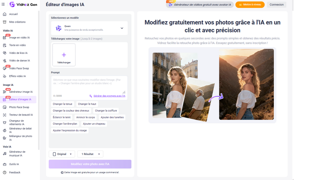Viewport: 309px width, 180px height.
Task: Click the Outils IA toolbox icon
Action: click(x=4, y=164)
